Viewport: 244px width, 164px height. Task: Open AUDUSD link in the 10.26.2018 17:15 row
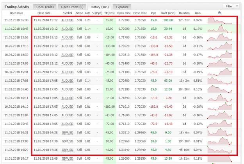pyautogui.click(x=68, y=46)
